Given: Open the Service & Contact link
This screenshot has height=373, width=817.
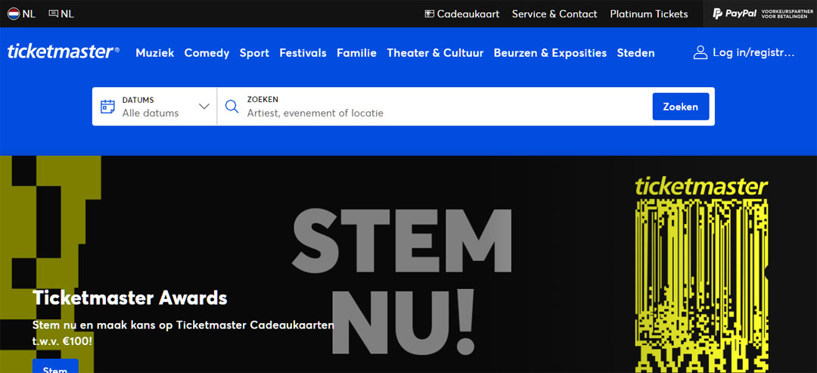Looking at the screenshot, I should pyautogui.click(x=555, y=14).
